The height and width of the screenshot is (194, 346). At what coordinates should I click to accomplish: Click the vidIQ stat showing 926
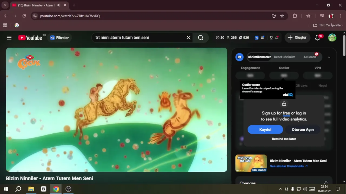pyautogui.click(x=244, y=38)
